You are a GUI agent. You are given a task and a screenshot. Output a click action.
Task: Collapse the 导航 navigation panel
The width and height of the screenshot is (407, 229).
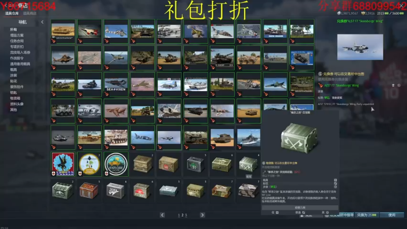click(42, 22)
